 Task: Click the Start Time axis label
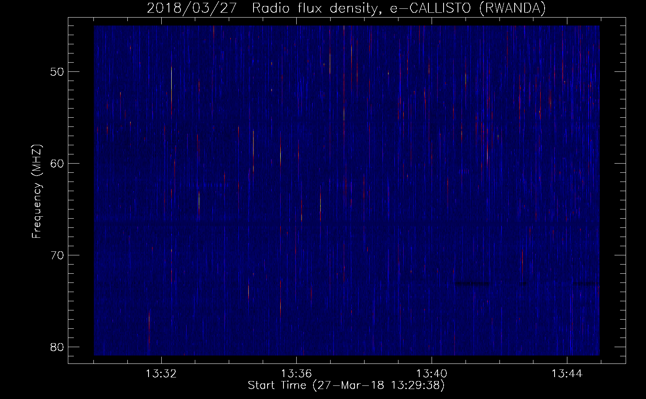346,385
